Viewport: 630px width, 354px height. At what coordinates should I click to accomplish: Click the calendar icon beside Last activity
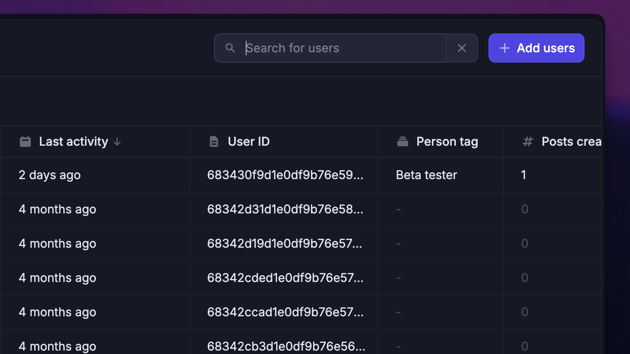[x=25, y=141]
